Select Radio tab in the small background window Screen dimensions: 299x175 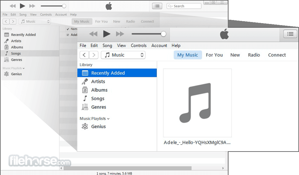[130, 21]
